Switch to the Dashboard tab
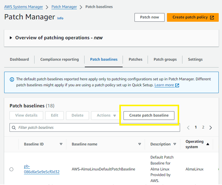222x185 pixels. [19, 59]
